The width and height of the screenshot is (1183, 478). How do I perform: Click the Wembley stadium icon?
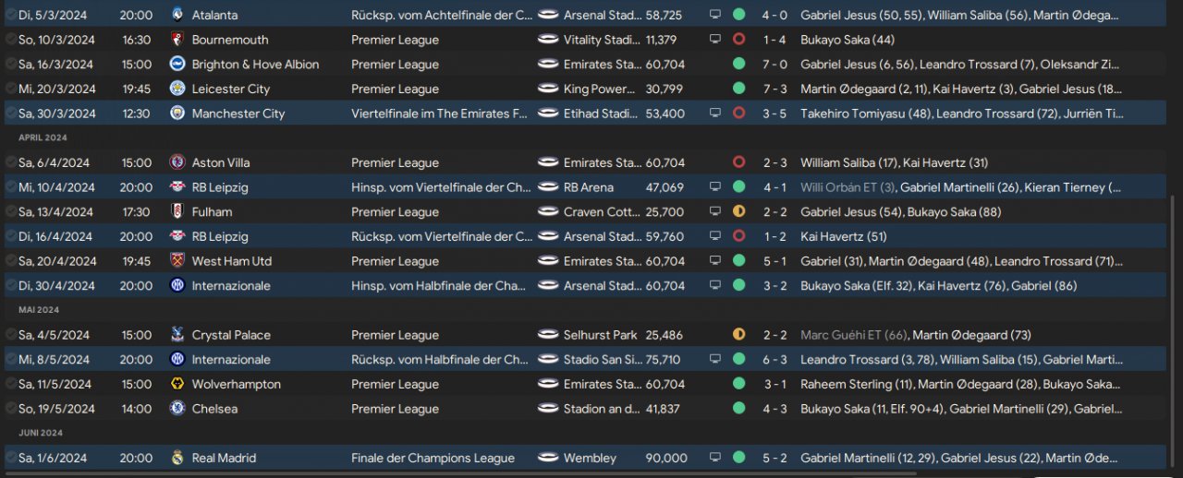(x=548, y=458)
